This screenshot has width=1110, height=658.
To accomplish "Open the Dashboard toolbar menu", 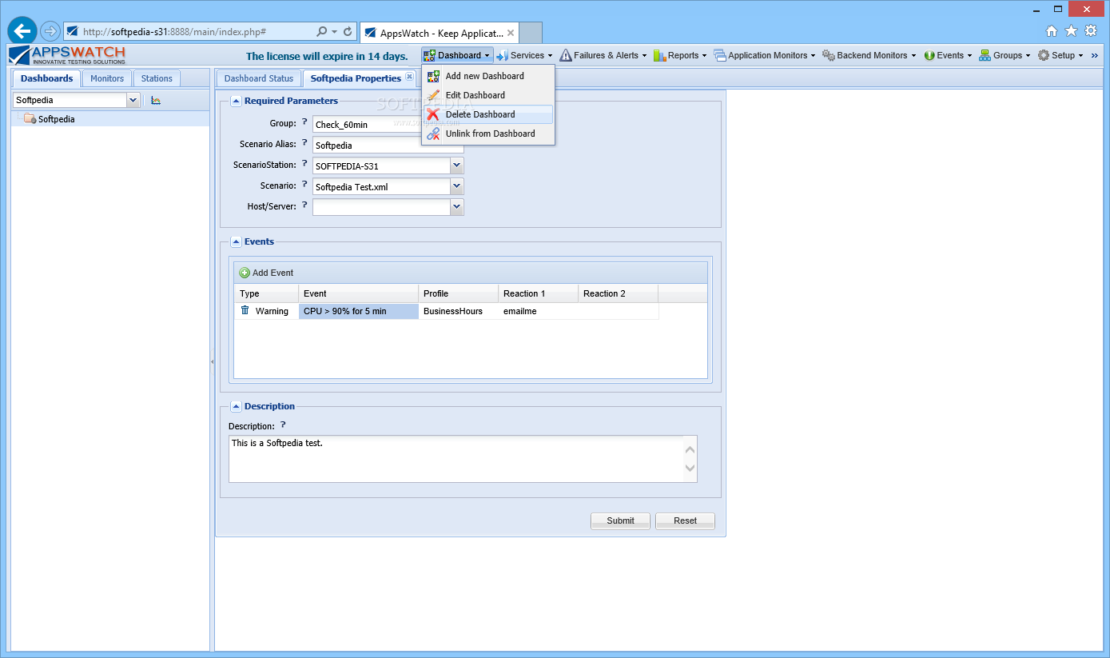I will click(x=458, y=55).
